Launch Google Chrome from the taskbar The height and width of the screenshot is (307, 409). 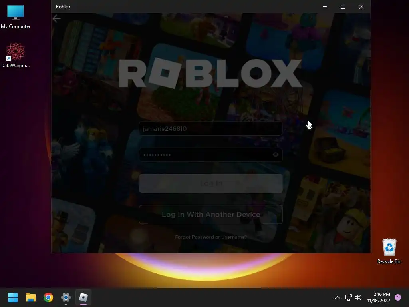[x=48, y=297]
